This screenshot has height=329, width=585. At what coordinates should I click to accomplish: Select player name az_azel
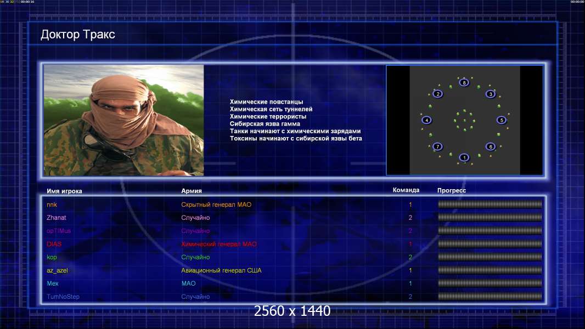pyautogui.click(x=58, y=270)
